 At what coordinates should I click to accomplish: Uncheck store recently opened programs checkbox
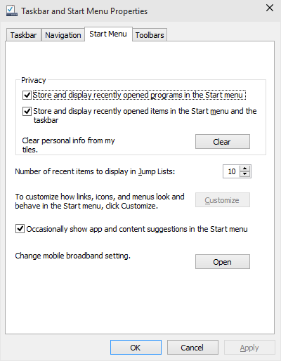[27, 95]
